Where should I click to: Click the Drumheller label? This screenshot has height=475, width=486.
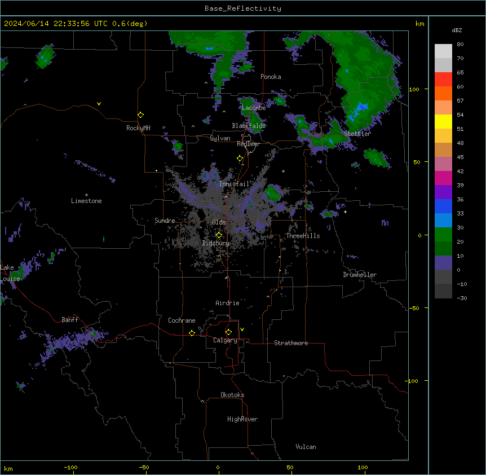tap(360, 275)
